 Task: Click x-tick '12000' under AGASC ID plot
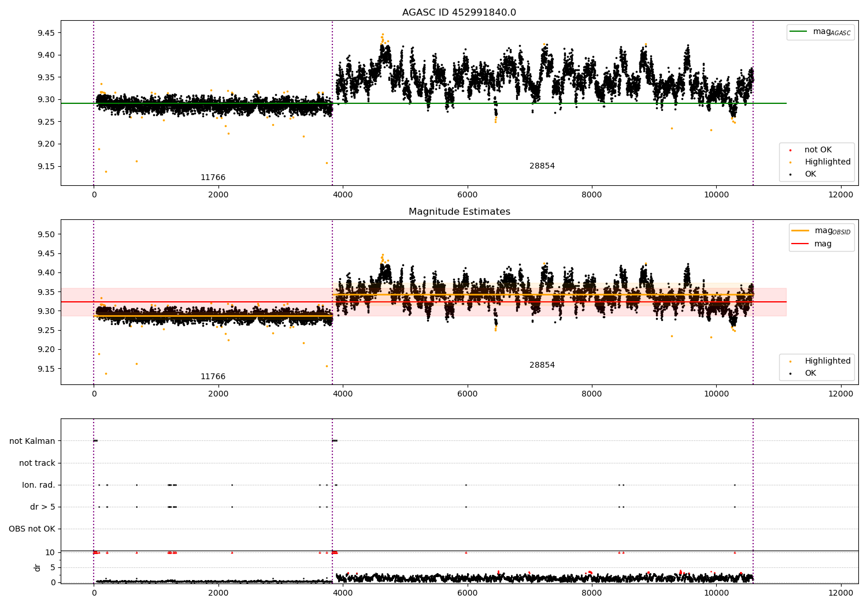840,195
